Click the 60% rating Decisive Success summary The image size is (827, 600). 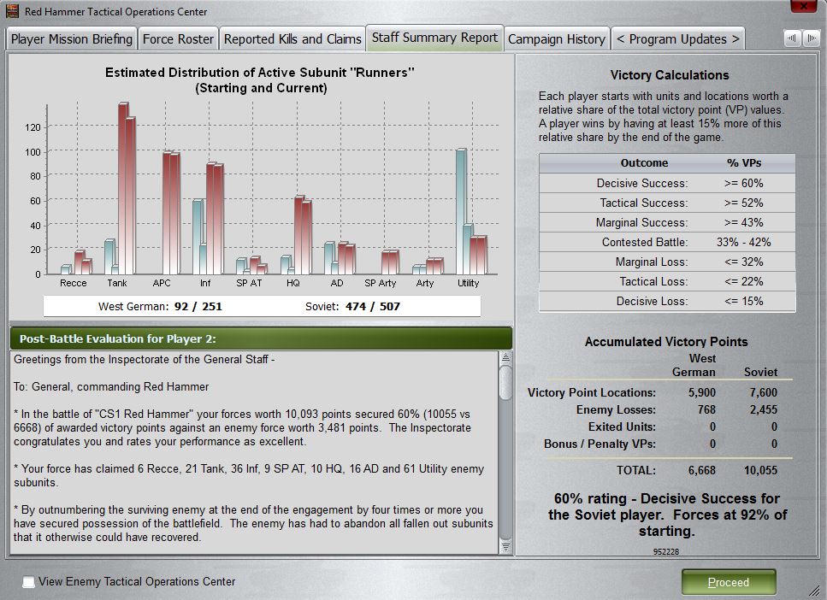667,515
